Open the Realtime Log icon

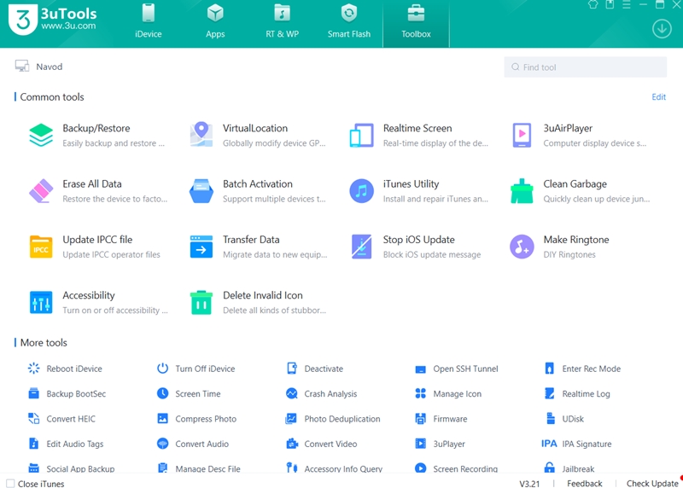549,393
